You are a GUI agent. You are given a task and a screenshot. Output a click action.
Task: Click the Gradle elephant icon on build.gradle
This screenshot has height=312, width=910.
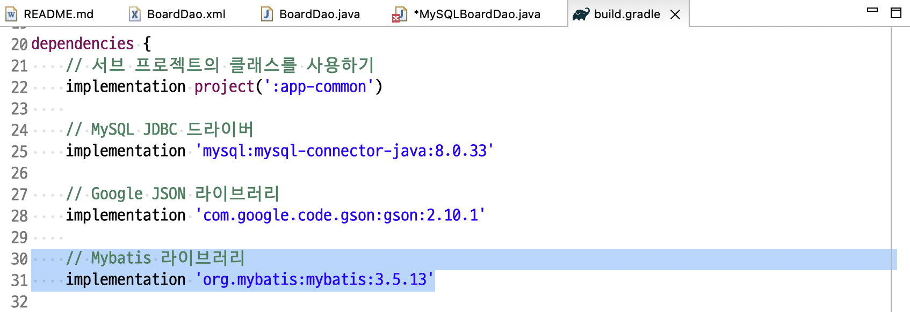[581, 14]
